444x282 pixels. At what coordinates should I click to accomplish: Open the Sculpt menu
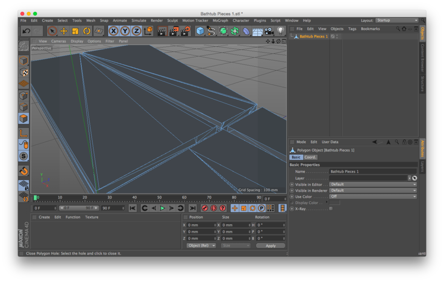coord(173,20)
